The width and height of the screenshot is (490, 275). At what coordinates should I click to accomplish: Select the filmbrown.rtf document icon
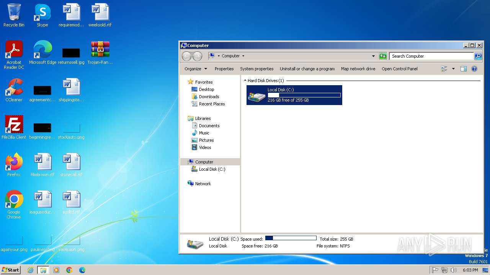(42, 165)
